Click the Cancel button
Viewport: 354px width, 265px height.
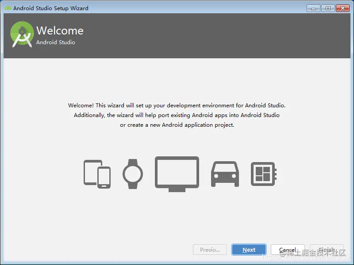tap(288, 250)
